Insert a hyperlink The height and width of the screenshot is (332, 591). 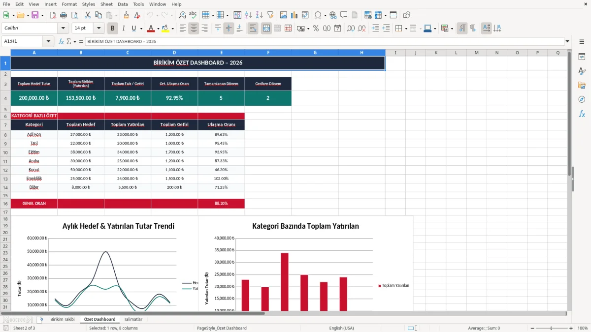[333, 15]
